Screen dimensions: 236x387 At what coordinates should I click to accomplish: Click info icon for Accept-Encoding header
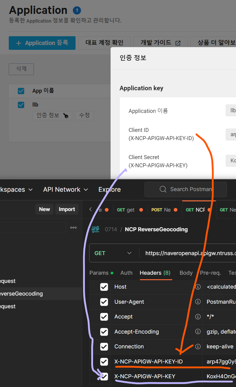pyautogui.click(x=198, y=332)
